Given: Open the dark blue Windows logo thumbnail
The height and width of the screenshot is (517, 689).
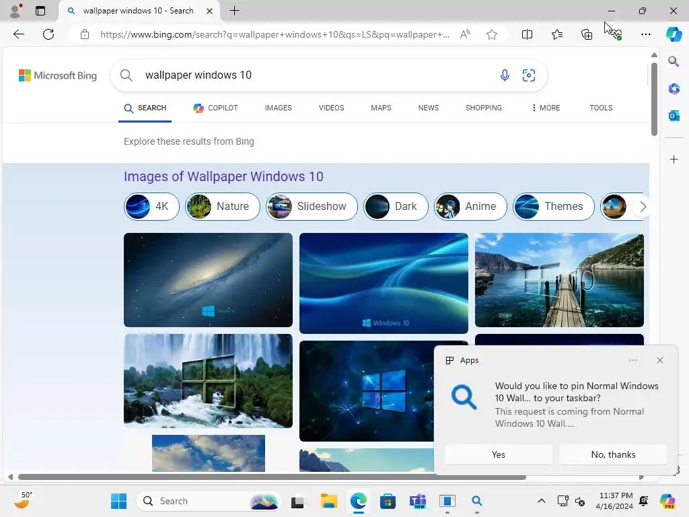Looking at the screenshot, I should click(x=367, y=391).
